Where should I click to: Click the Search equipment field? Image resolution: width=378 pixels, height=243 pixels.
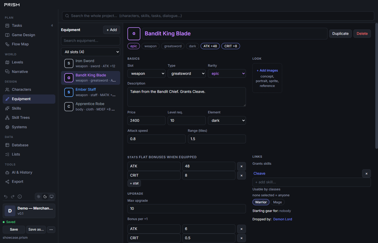(91, 41)
